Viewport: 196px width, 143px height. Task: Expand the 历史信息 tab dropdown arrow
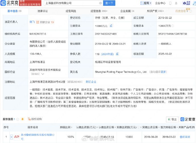(x=190, y=11)
